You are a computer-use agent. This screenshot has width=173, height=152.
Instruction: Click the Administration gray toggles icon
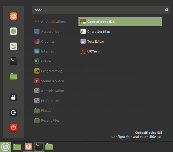click(37, 91)
